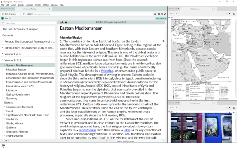237x148 pixels.
Task: Add a new tab next to Brill Dict. of Religion
Action: (49, 9)
